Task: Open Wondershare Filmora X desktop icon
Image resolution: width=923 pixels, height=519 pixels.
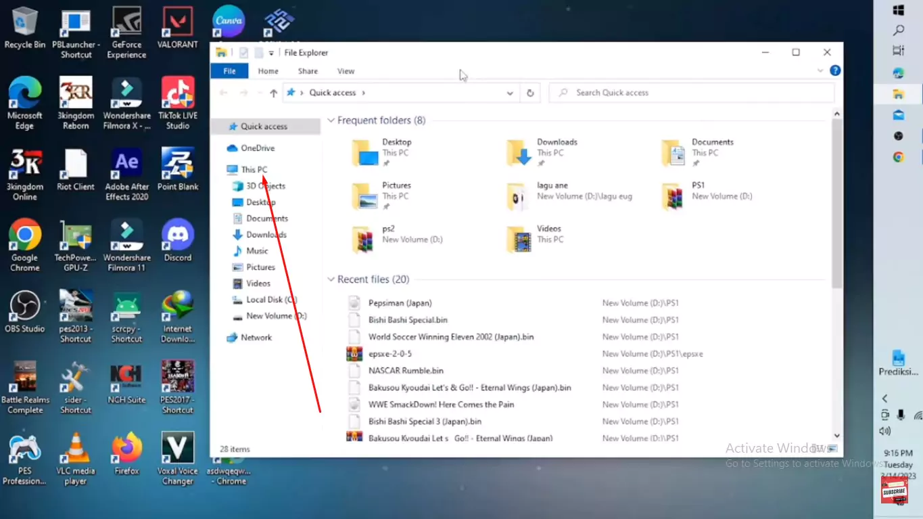Action: (x=126, y=104)
